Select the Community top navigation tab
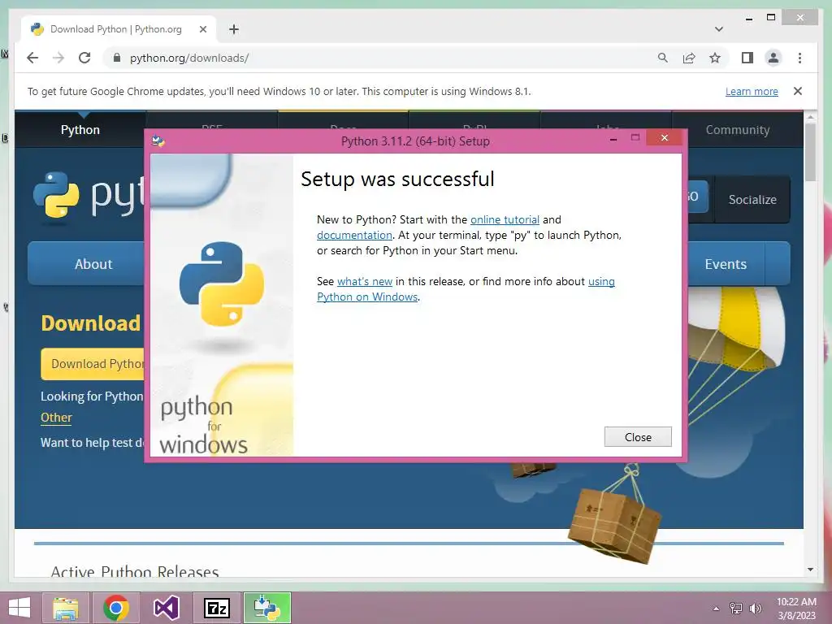Viewport: 832px width, 624px height. click(x=738, y=130)
